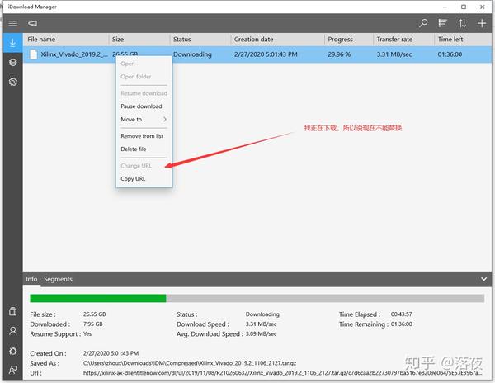Click the greyed Change URL entry
The height and width of the screenshot is (383, 495).
pyautogui.click(x=136, y=166)
